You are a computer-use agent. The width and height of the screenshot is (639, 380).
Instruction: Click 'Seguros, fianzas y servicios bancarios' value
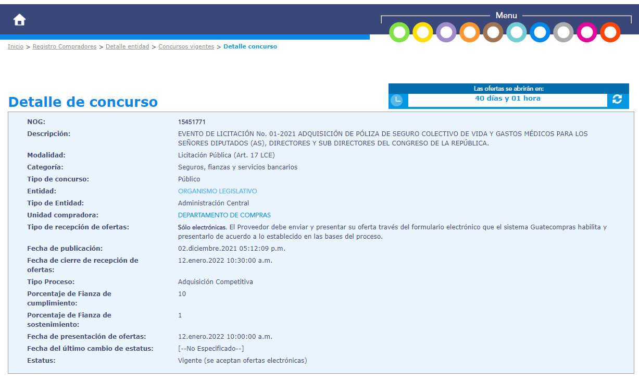237,167
